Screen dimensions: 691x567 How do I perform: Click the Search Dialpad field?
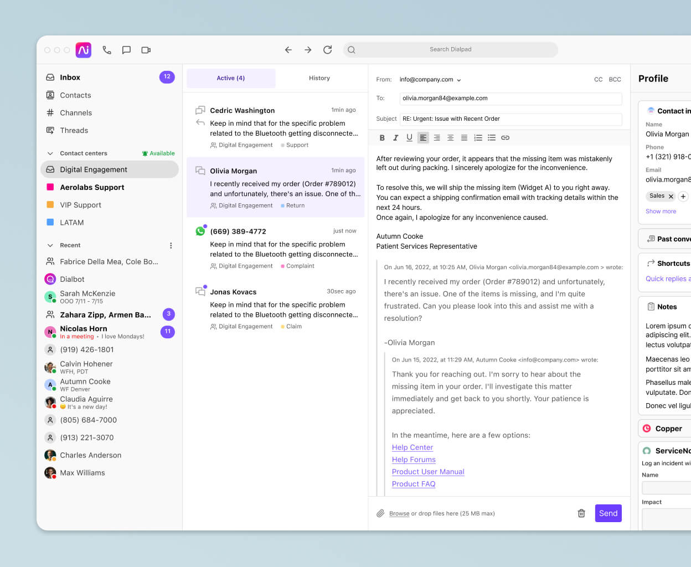[450, 49]
